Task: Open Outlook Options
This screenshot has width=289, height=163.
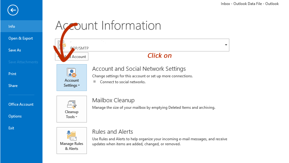Action: pos(21,116)
